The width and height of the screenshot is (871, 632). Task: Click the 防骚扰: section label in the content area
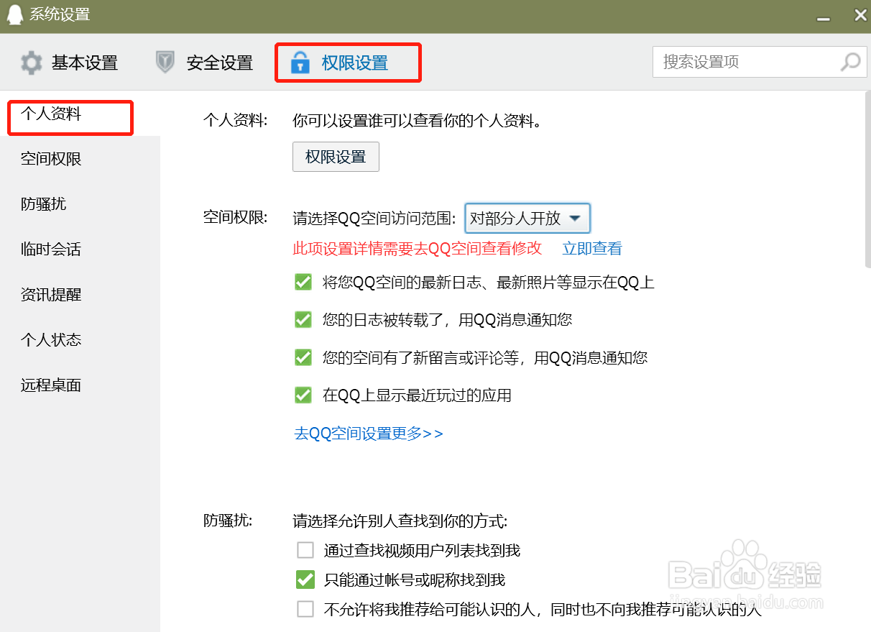pos(228,521)
